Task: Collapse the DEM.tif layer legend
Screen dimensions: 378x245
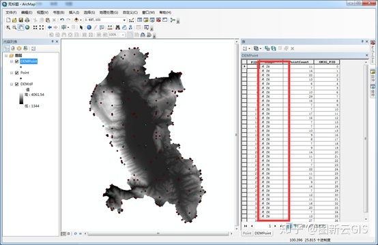Action: (x=12, y=84)
